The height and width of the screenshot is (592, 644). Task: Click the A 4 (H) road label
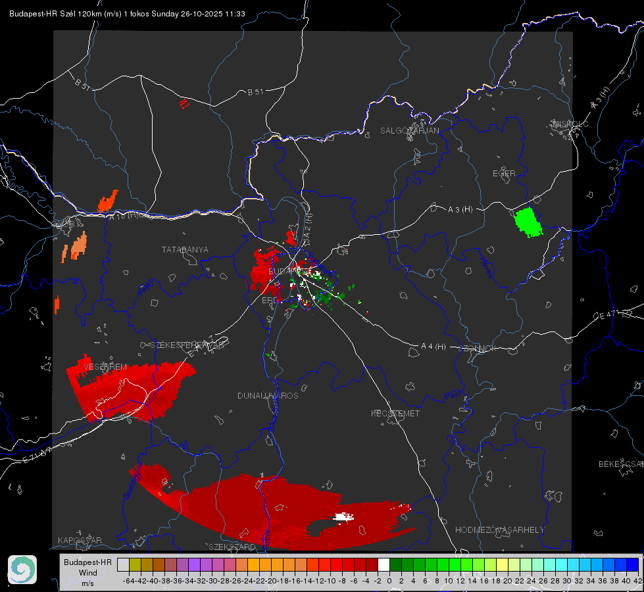(433, 347)
